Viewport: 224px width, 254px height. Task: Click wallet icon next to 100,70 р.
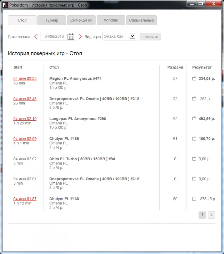(194, 139)
